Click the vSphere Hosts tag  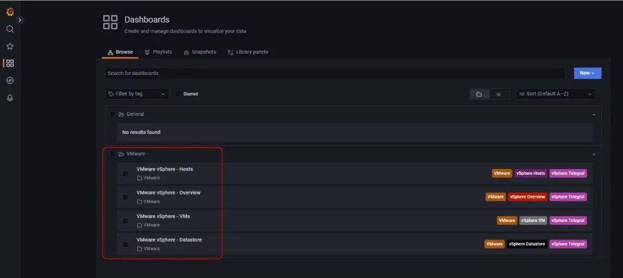[x=531, y=173]
